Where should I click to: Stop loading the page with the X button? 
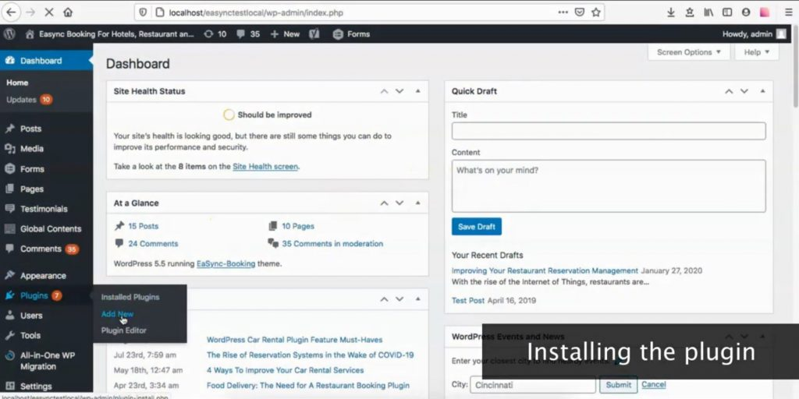[x=49, y=12]
